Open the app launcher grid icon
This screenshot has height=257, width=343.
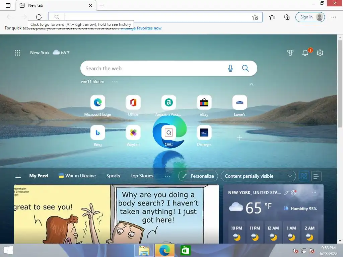point(17,53)
